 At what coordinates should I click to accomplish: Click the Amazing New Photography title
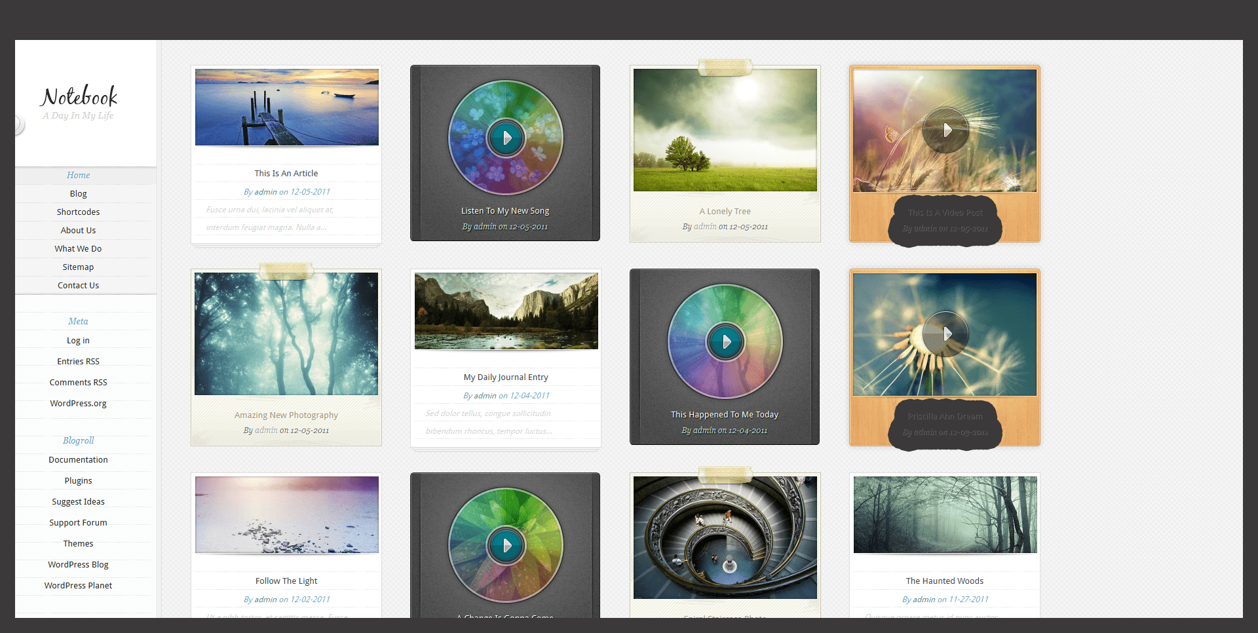click(286, 415)
